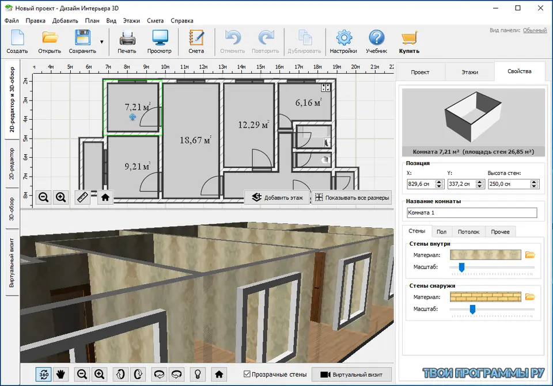
Task: Click the inner wall material swatch
Action: [485, 255]
